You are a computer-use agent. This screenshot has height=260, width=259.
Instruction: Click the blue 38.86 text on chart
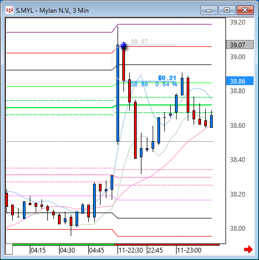[x=139, y=84]
